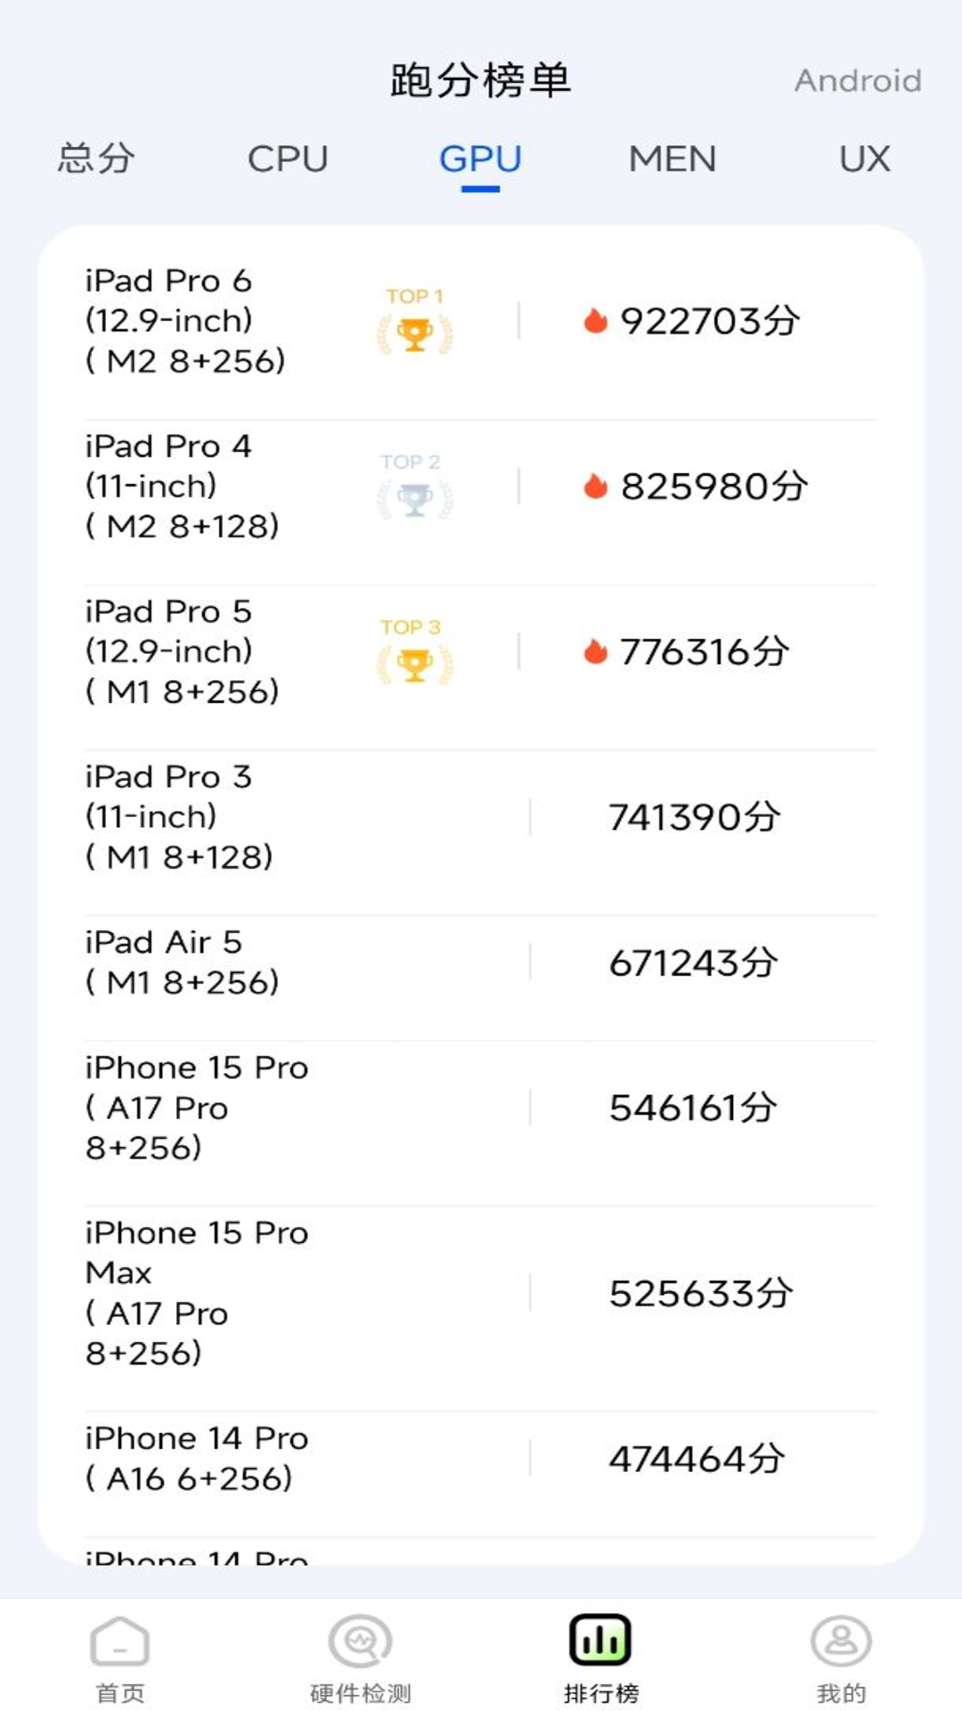Open the hardware detection (硬件检测) icon
This screenshot has height=1711, width=962.
tap(360, 1641)
